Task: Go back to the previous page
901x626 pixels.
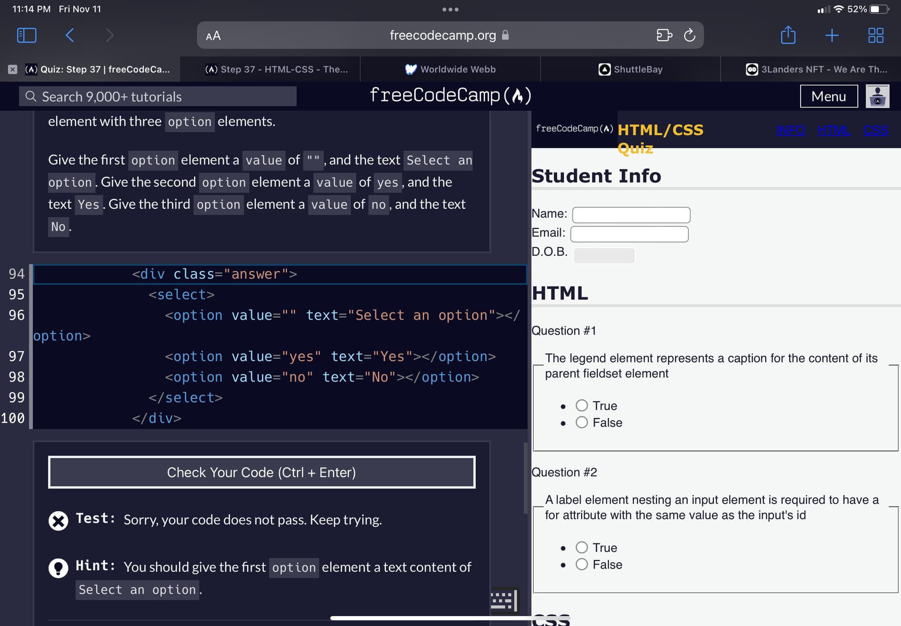Action: point(69,35)
